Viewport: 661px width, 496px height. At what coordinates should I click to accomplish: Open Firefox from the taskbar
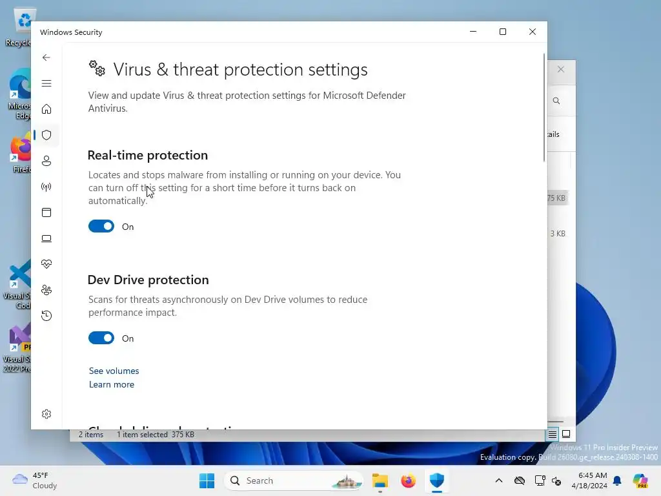(x=408, y=480)
